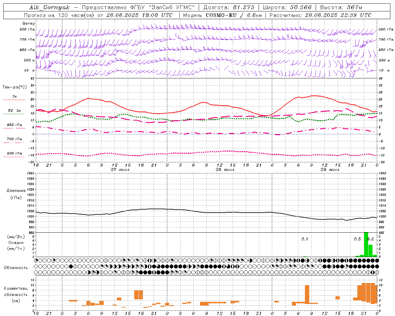Click the Ветер wind panel label
The height and width of the screenshot is (316, 395).
coord(28,23)
